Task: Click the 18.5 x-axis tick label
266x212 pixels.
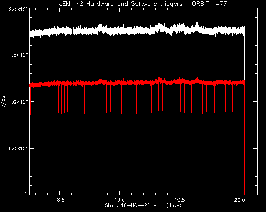Action: pyautogui.click(x=59, y=200)
